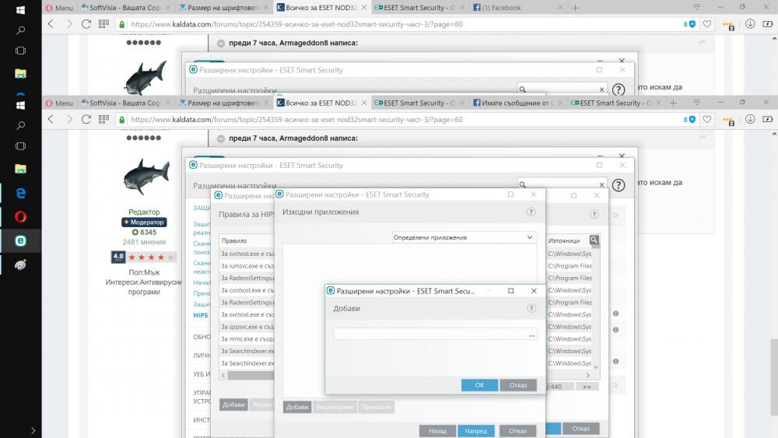778x438 pixels.
Task: Open help circle next to lower settings search
Action: pos(619,185)
